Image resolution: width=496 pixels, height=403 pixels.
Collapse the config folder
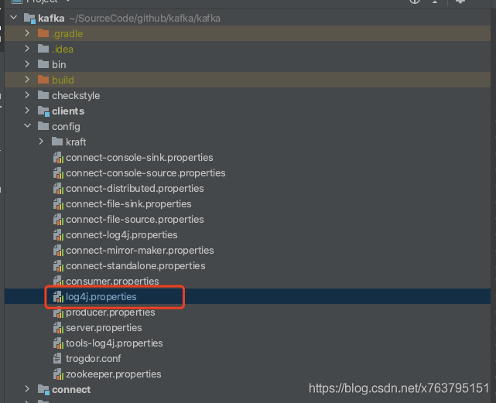(28, 126)
